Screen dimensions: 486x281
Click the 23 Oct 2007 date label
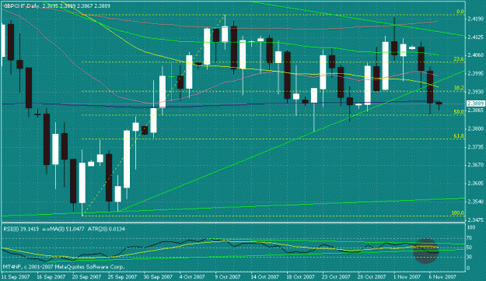[x=336, y=276]
